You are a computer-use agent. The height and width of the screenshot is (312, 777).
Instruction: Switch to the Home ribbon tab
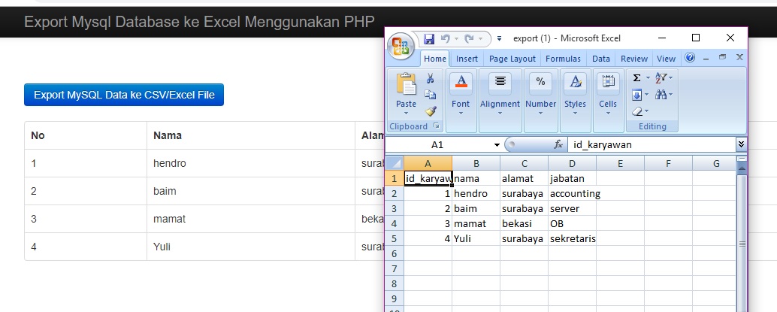coord(435,59)
